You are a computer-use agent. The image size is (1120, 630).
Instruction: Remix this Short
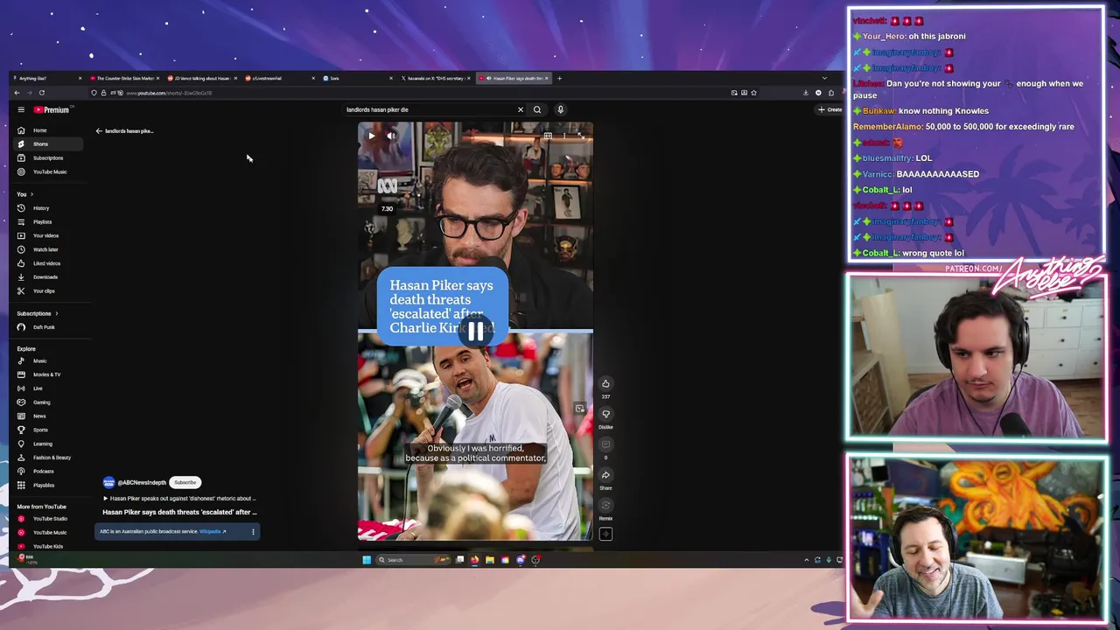tap(605, 506)
